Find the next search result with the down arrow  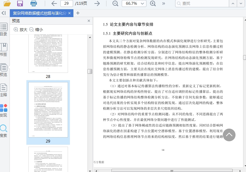pos(241,3)
